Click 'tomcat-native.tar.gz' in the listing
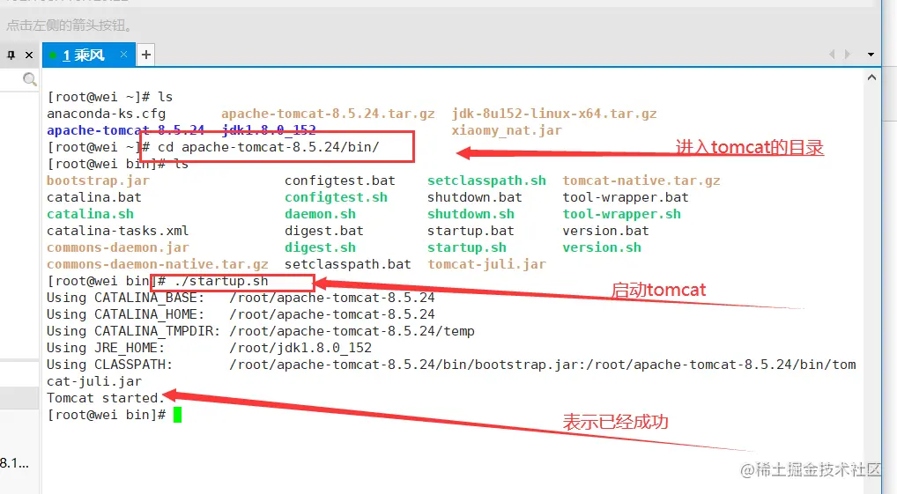Viewport: 897px width, 494px height. 641,181
